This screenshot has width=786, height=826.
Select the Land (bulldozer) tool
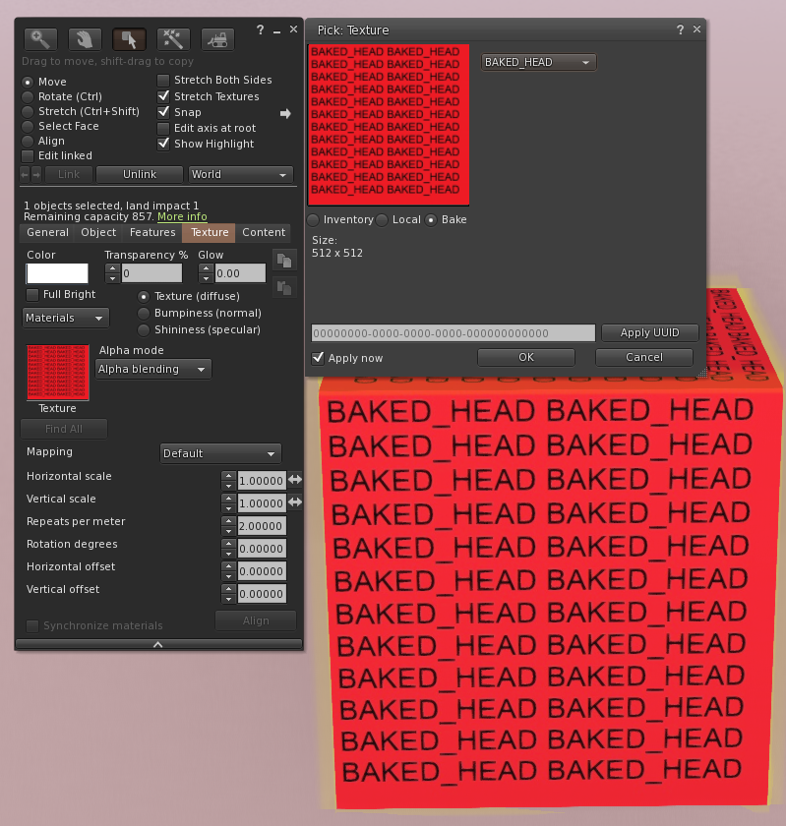(x=217, y=39)
